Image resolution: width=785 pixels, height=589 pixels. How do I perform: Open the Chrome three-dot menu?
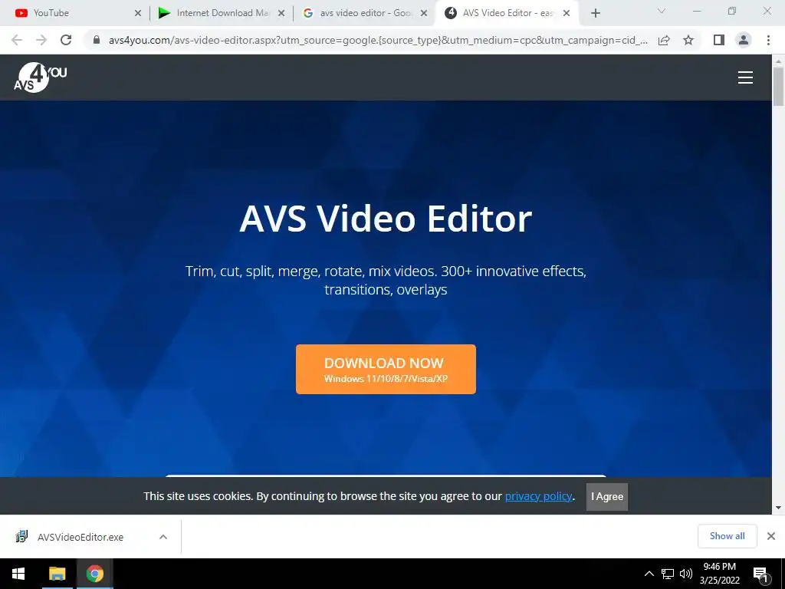(768, 40)
